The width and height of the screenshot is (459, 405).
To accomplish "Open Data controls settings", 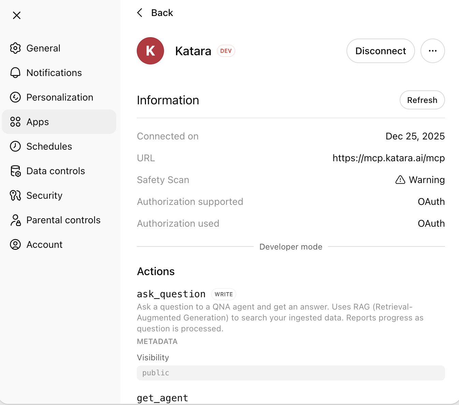I will (59, 171).
